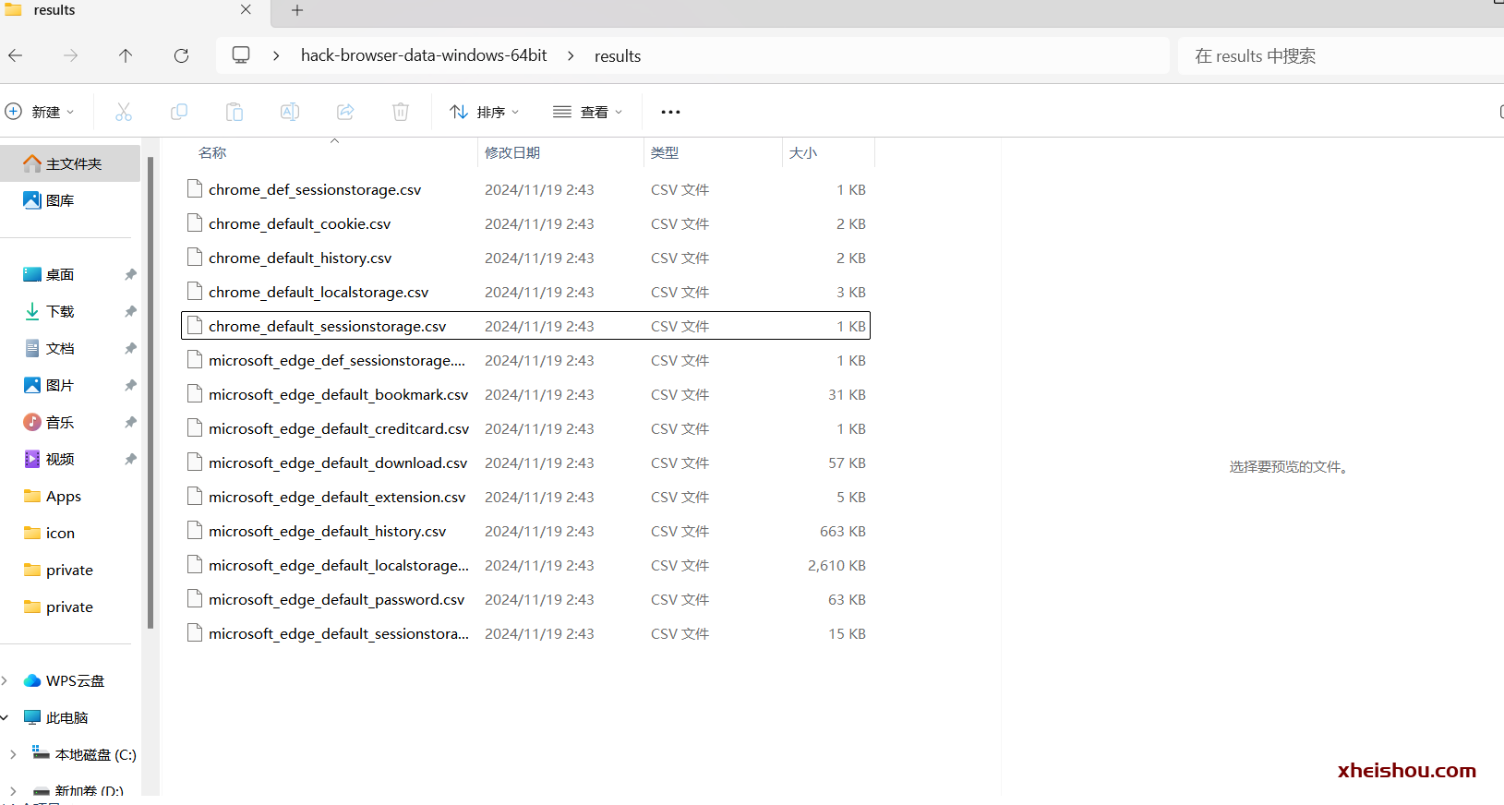The height and width of the screenshot is (805, 1504).
Task: Expand path chevron after monitor icon
Action: click(276, 56)
